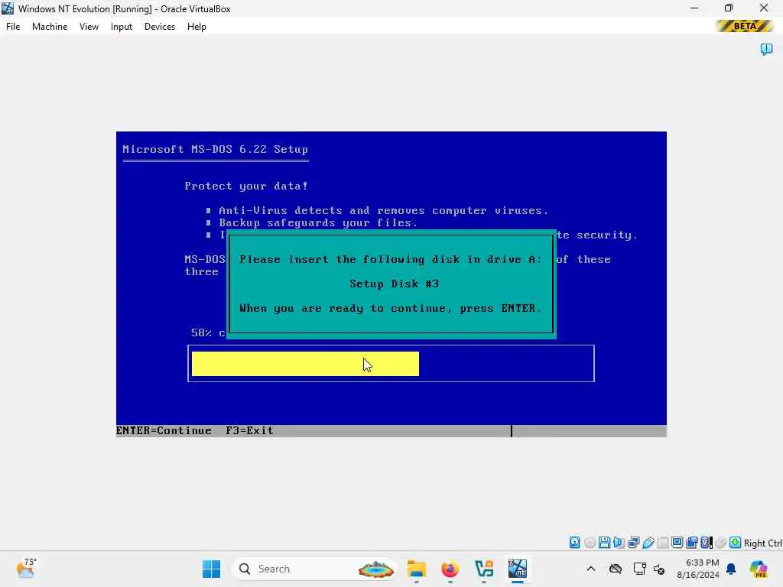Open the notification center speech bubble icon
Screen dimensions: 783x587
click(x=766, y=49)
